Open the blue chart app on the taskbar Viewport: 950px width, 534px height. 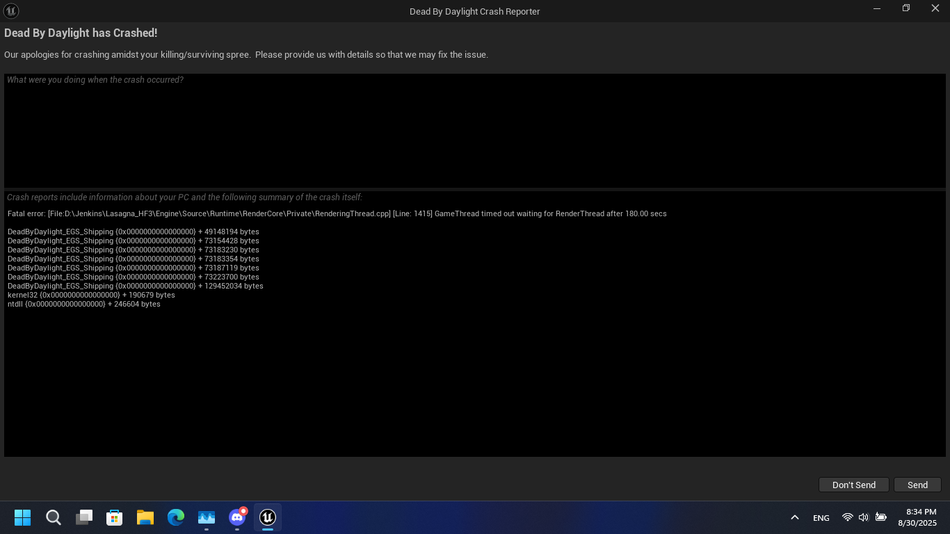(x=207, y=517)
